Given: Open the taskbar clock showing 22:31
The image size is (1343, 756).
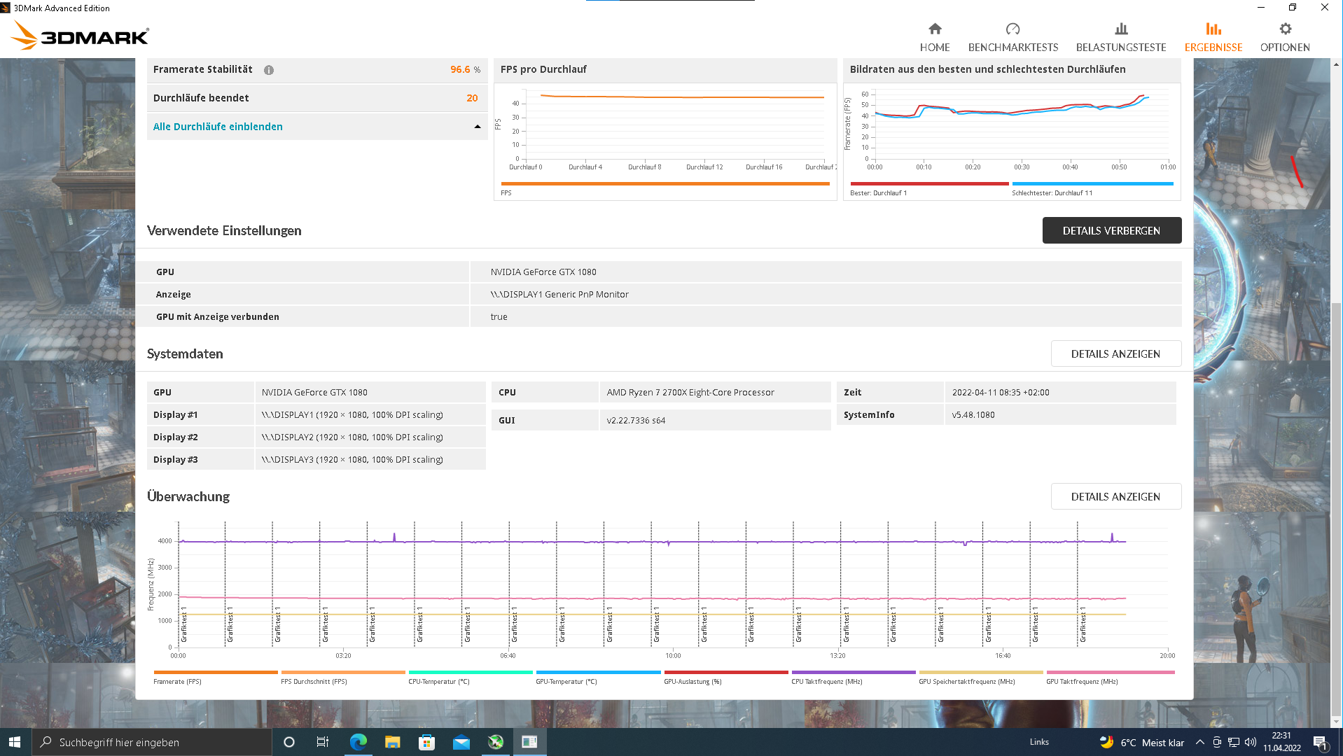Looking at the screenshot, I should pyautogui.click(x=1282, y=742).
